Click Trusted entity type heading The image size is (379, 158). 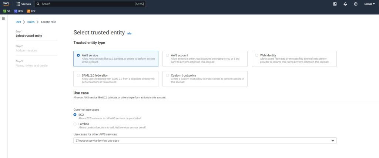coord(89,43)
